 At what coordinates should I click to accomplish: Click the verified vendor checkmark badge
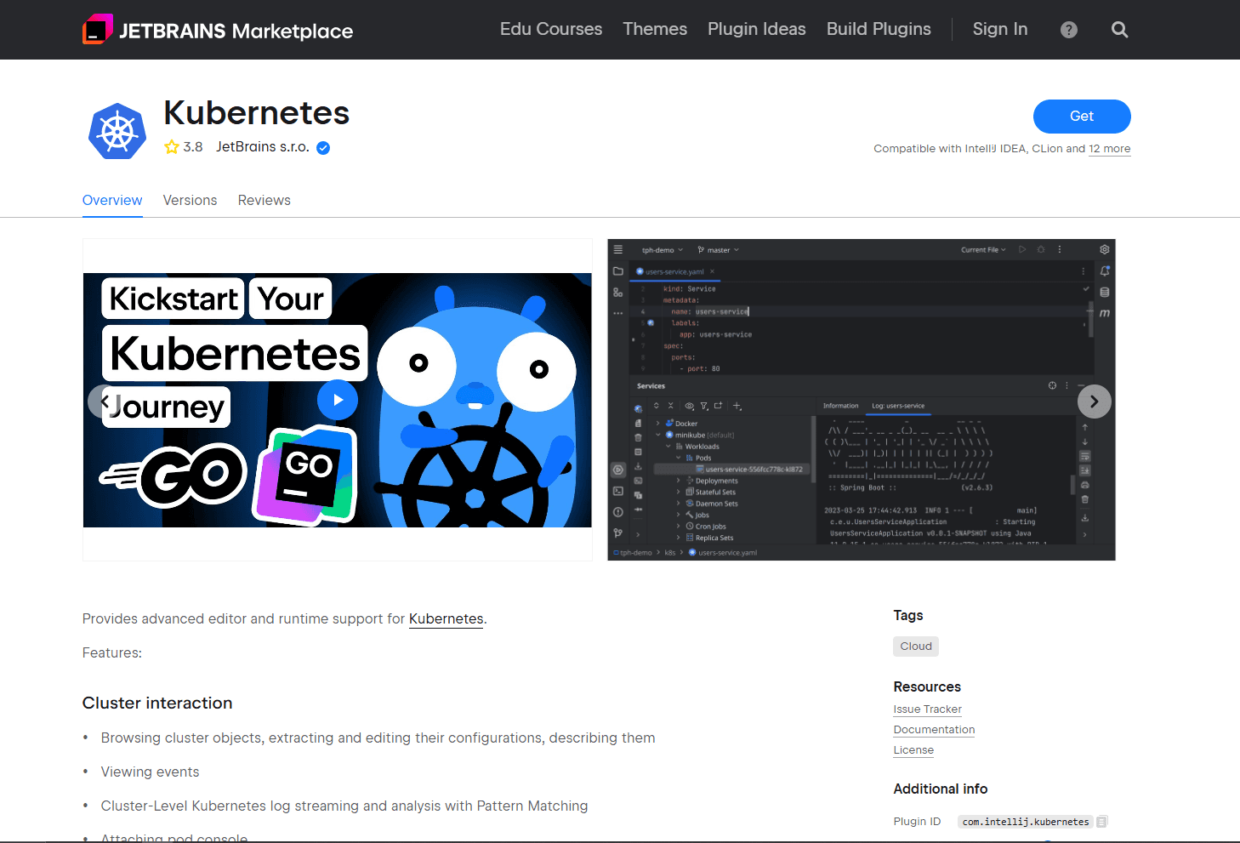click(323, 148)
